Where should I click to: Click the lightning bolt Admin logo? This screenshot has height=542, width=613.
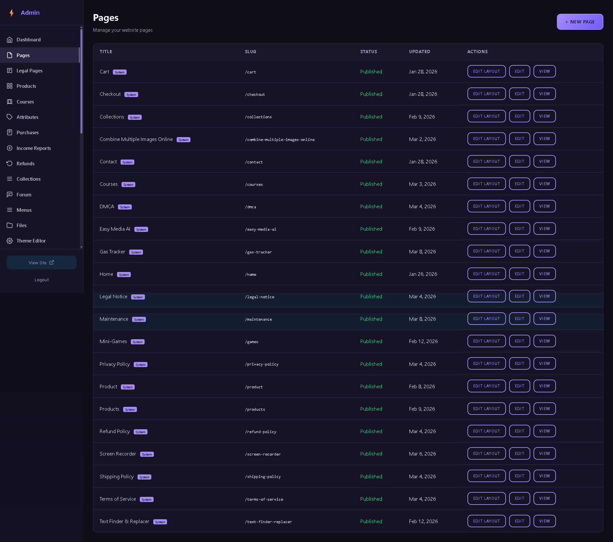coord(12,13)
